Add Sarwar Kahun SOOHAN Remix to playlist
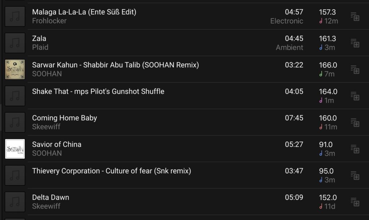Viewport: 369px width, 220px height. tap(355, 70)
